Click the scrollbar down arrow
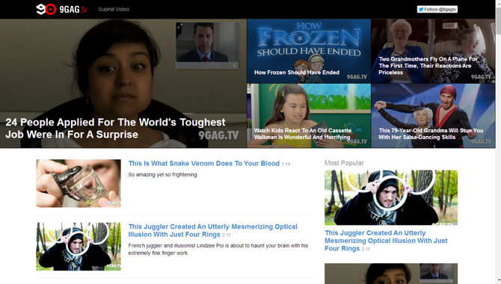The image size is (501, 284). pyautogui.click(x=499, y=281)
